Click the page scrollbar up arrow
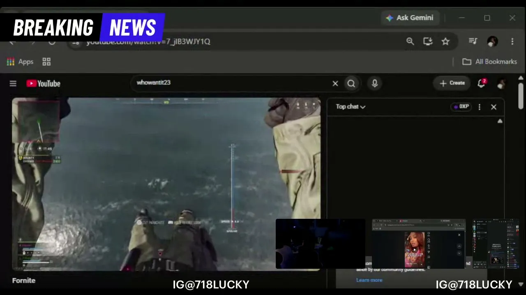 [x=521, y=78]
